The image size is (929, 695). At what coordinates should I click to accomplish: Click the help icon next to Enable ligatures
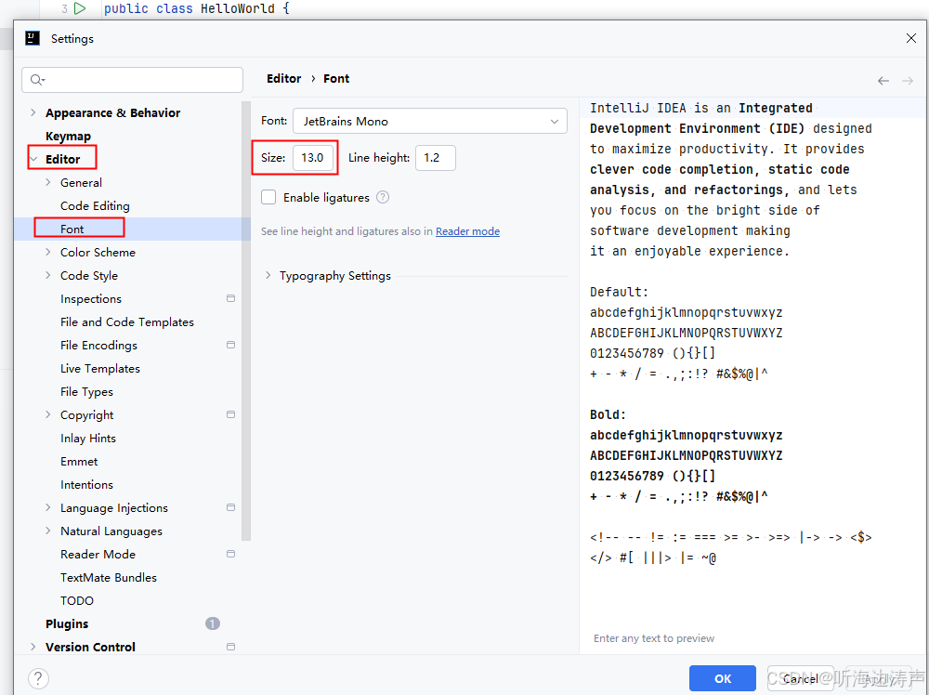pyautogui.click(x=383, y=197)
